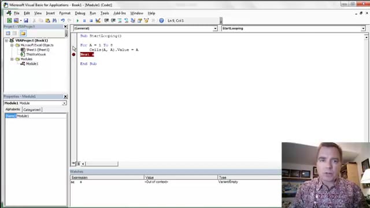Open the Add-Ins menu
This screenshot has width=370, height=208.
click(120, 13)
